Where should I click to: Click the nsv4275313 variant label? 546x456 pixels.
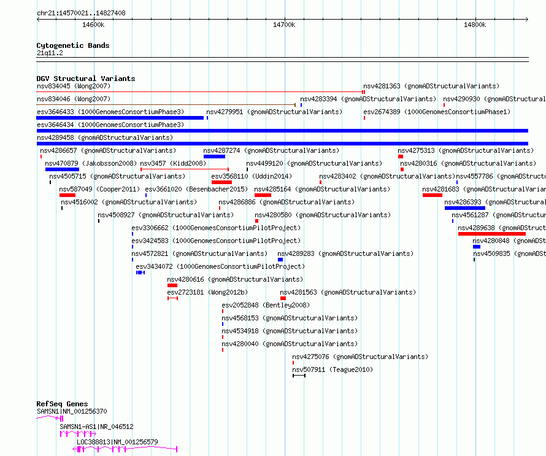pos(466,150)
